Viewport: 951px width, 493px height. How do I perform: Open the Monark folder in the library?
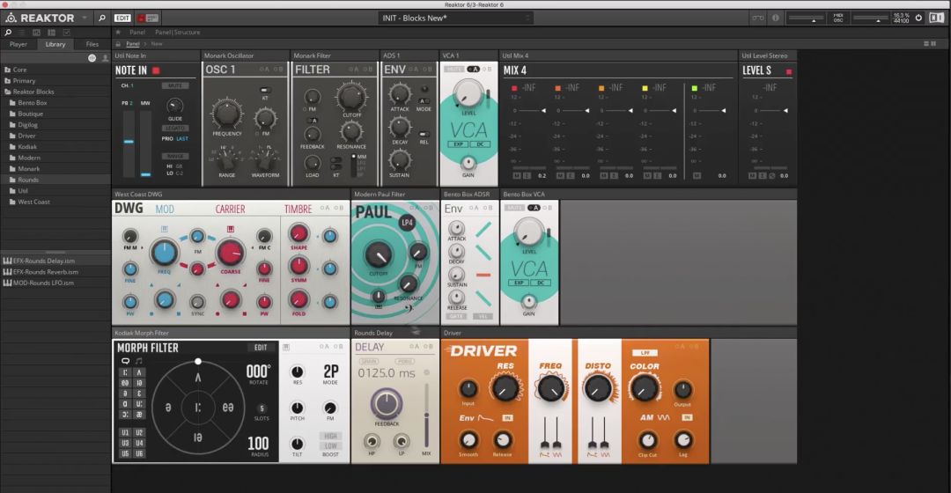click(x=28, y=169)
